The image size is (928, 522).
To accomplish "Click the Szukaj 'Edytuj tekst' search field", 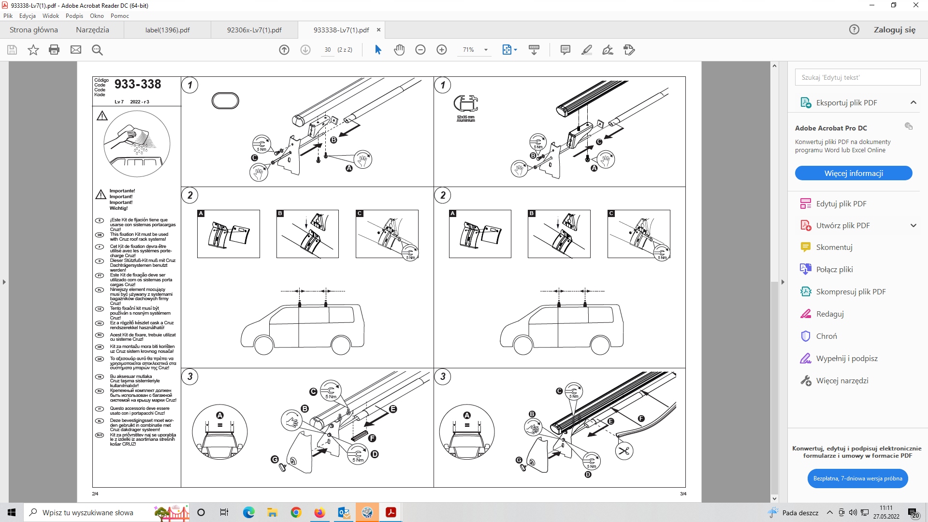I will point(857,77).
